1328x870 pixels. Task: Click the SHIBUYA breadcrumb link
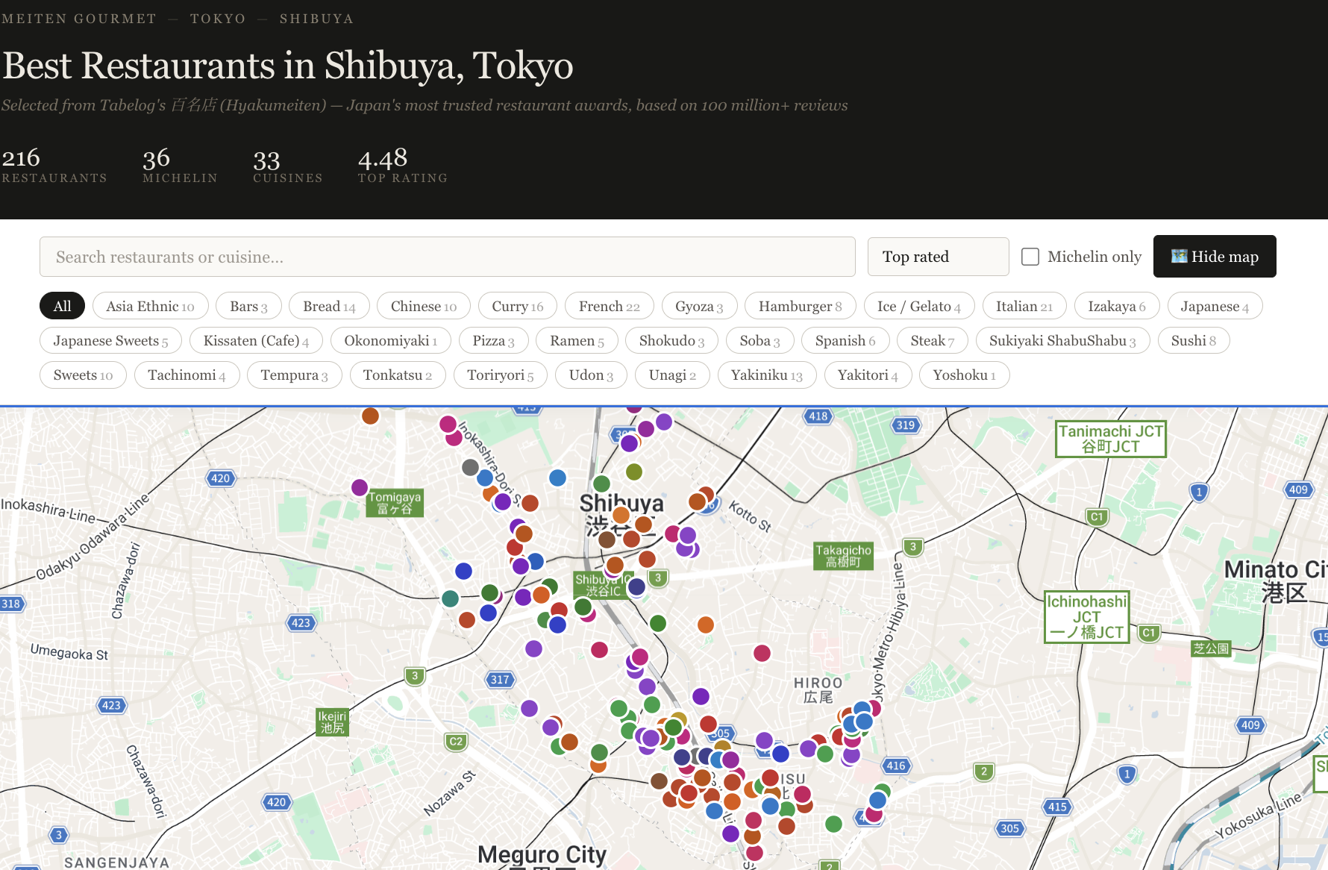click(316, 19)
